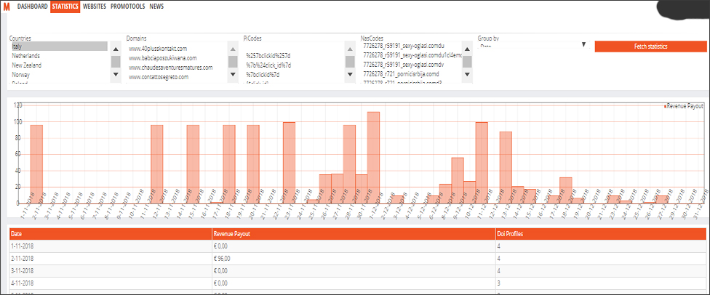The image size is (710, 295).
Task: Click the Domains list scrollbar thumb
Action: point(233,62)
